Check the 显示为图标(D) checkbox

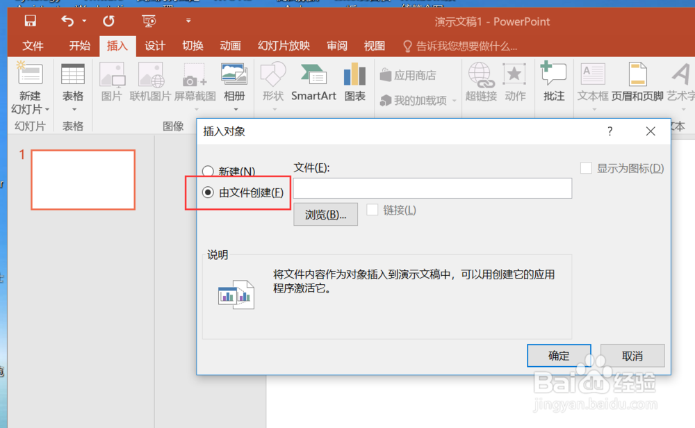click(x=586, y=168)
